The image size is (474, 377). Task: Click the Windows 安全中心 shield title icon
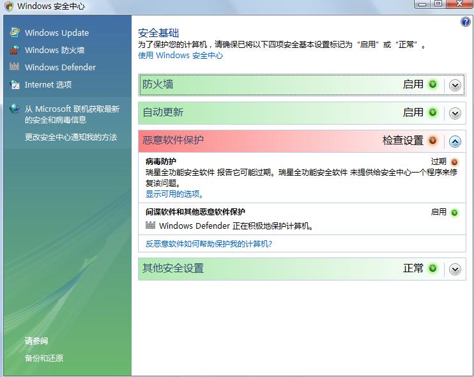[9, 6]
